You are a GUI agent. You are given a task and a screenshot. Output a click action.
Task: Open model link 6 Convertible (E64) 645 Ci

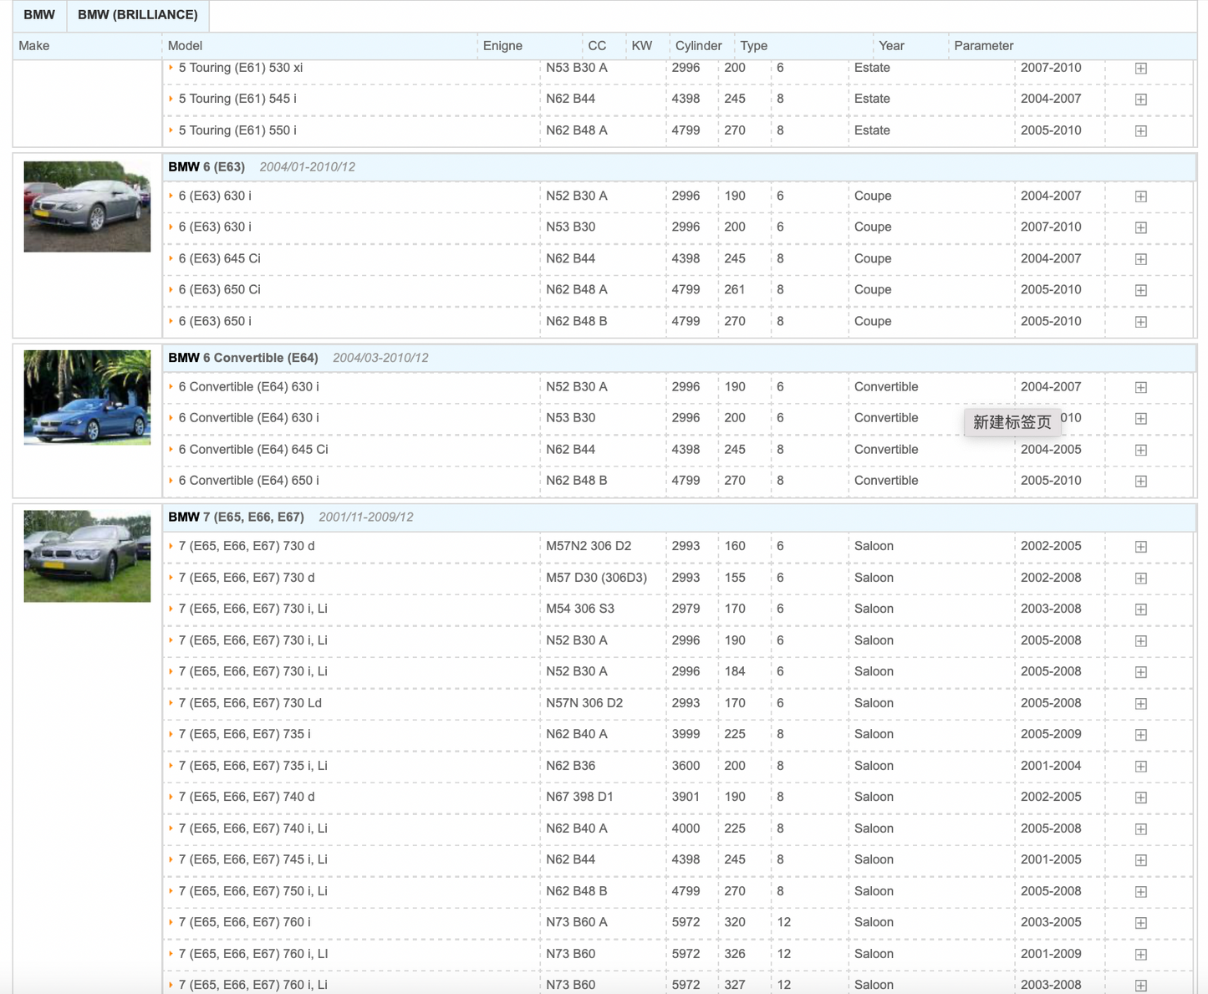(x=253, y=449)
